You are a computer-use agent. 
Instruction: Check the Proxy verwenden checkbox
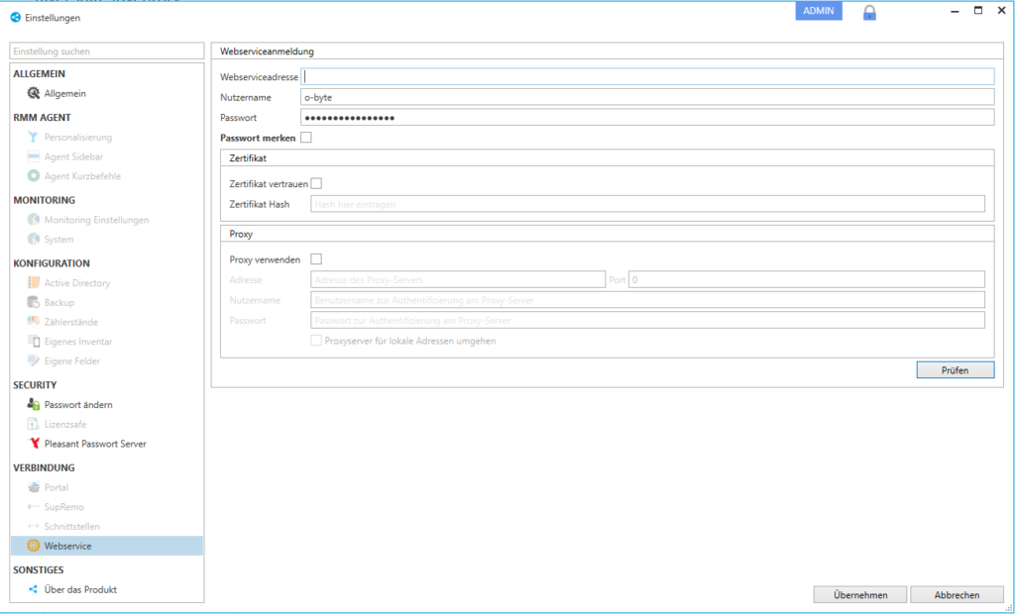(316, 259)
